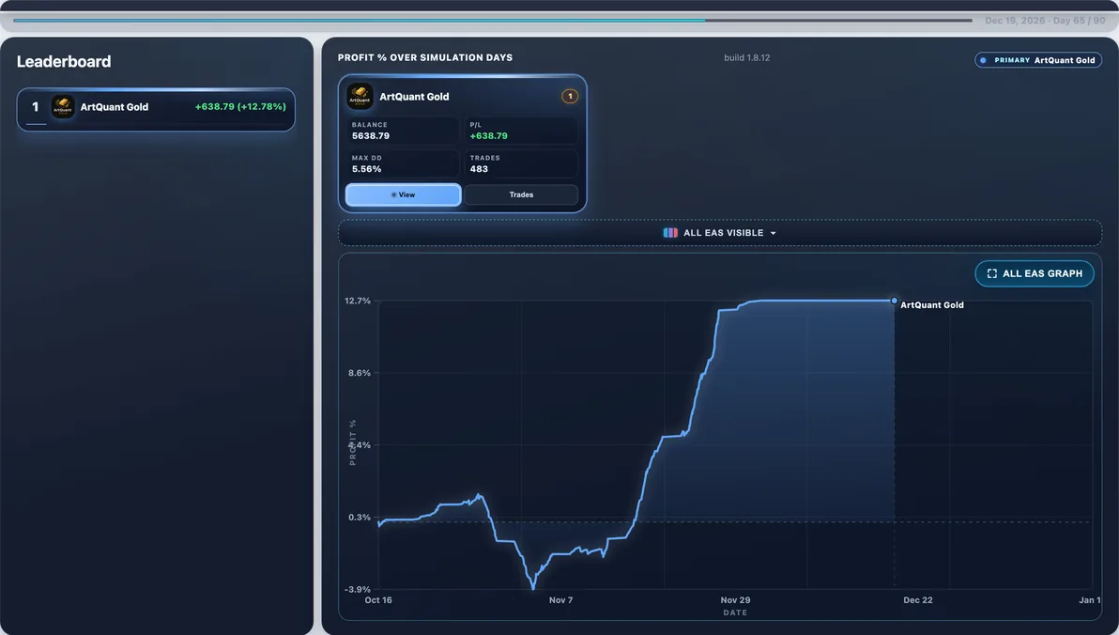Click the Nov 29 date label on the axis

735,600
